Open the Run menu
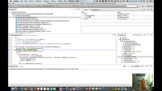 coord(65,1)
